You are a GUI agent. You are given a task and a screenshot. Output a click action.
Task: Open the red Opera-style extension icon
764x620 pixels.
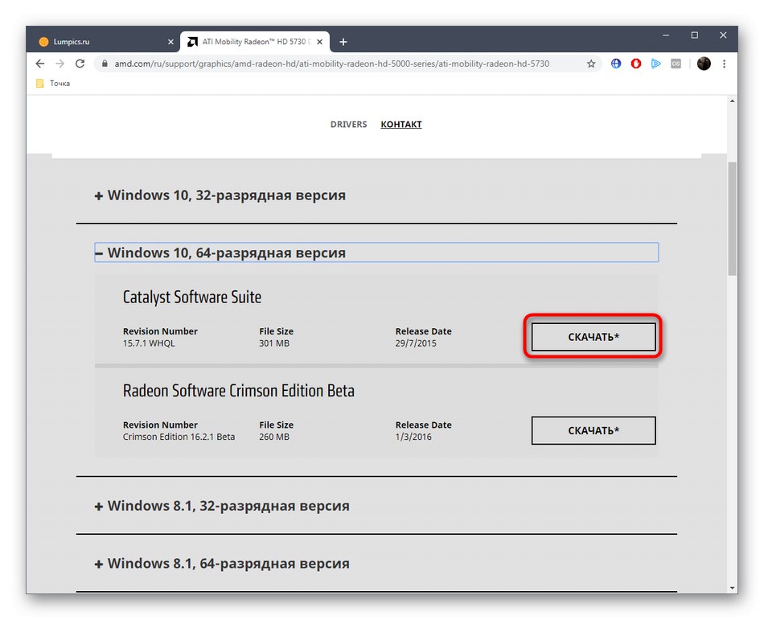[636, 64]
